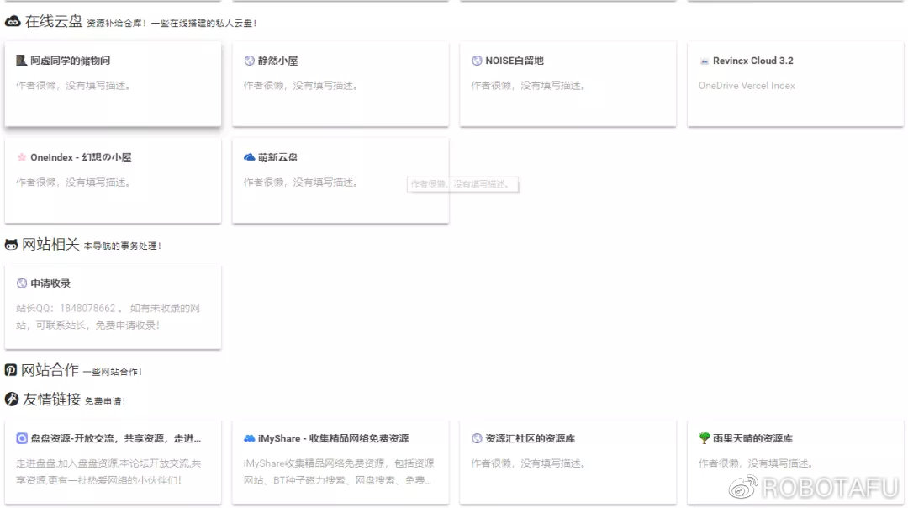Screen dimensions: 908x508
Task: Click the iMyShare cloud icon
Action: point(249,438)
